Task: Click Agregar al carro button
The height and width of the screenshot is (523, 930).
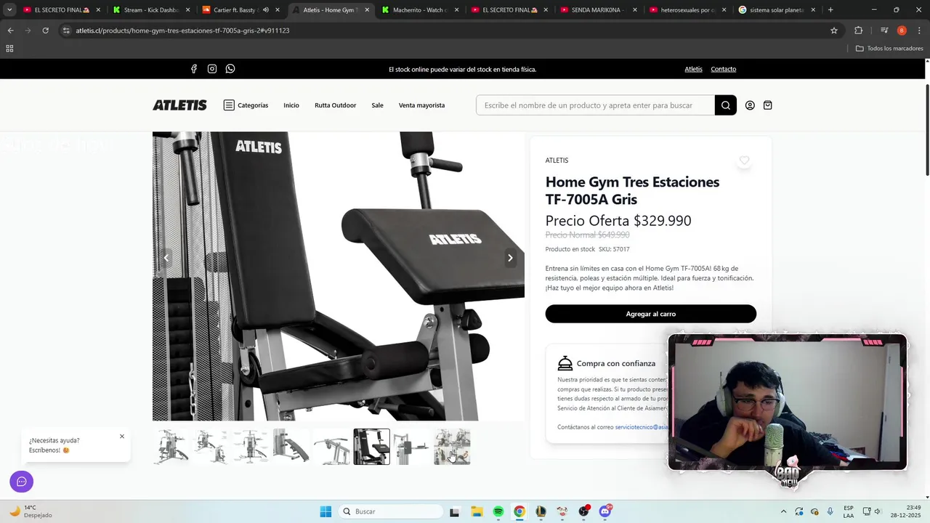Action: (x=651, y=314)
